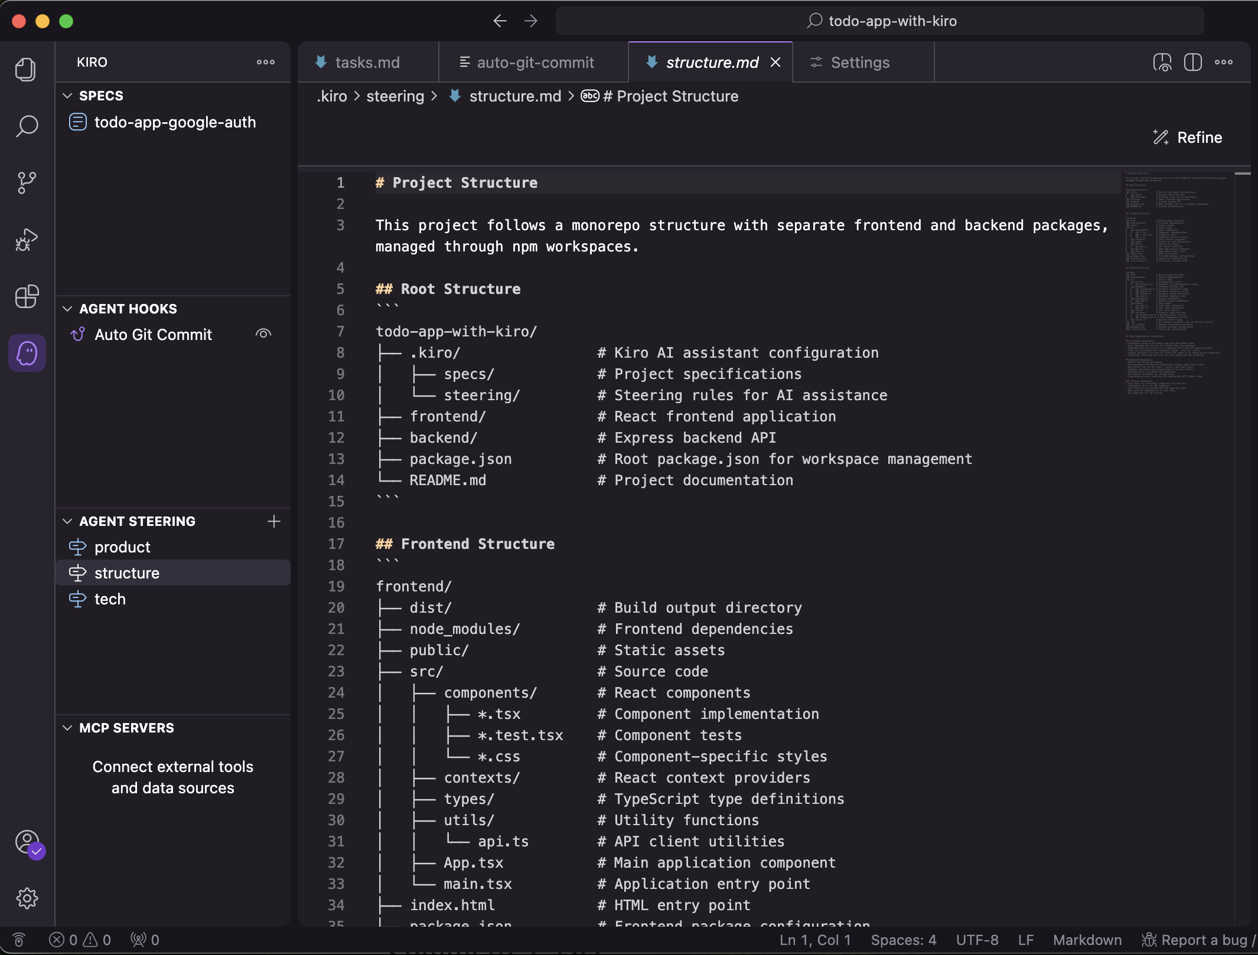Click the todo-app-google-auth spec icon
This screenshot has width=1258, height=955.
click(78, 122)
